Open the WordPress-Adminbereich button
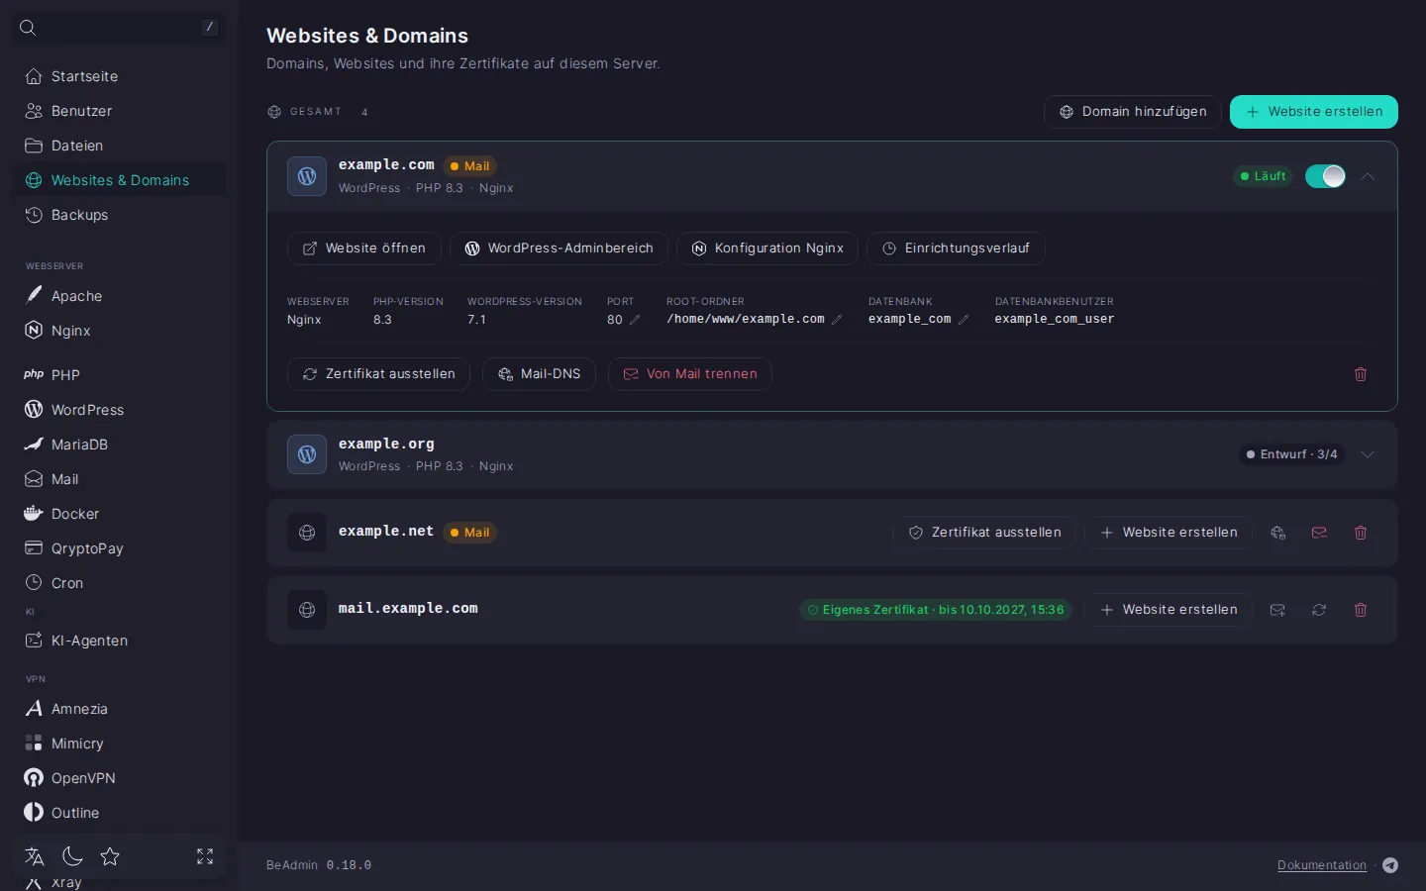The width and height of the screenshot is (1426, 891). (559, 248)
